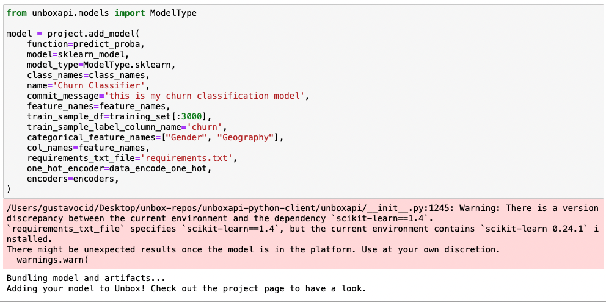Click the 'col_names=feature_names,' line

[x=88, y=148]
